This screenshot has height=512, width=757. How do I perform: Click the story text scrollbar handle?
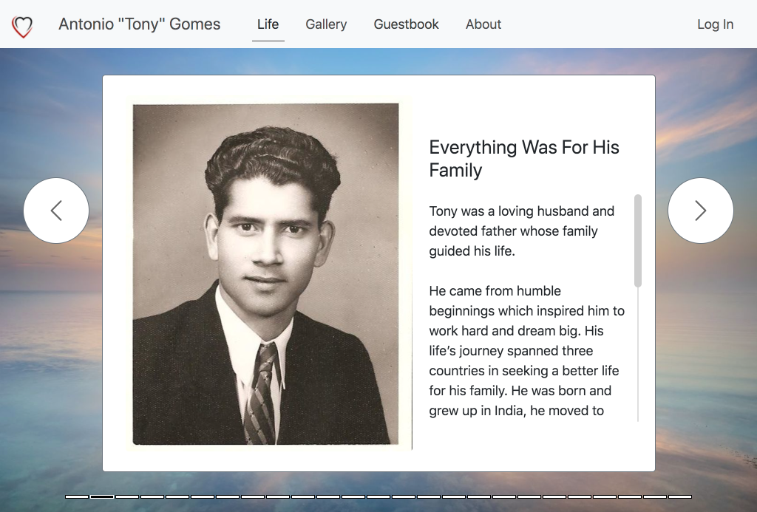point(638,240)
